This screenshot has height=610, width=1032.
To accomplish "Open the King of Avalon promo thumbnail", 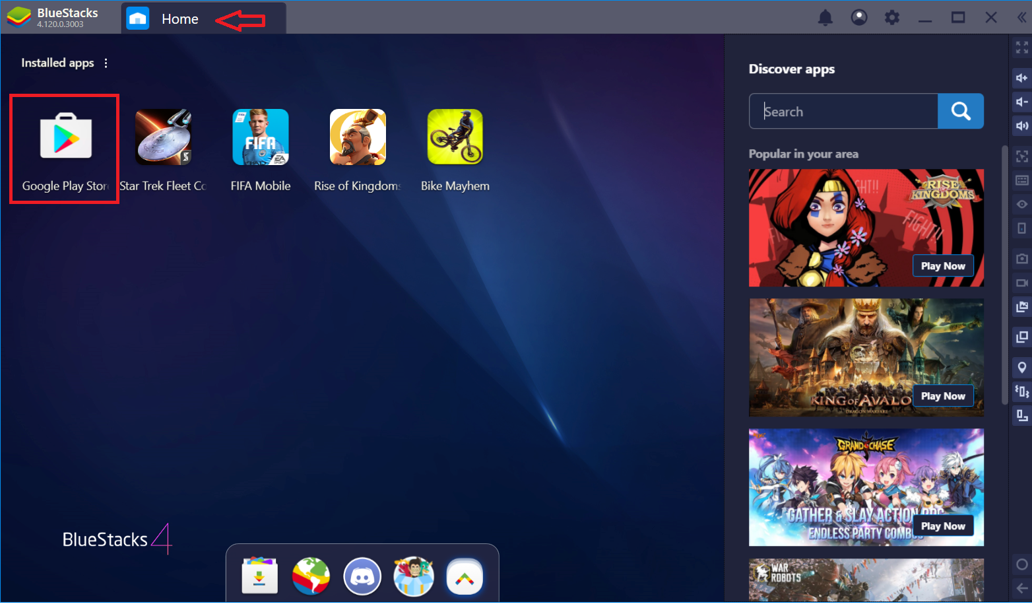I will (866, 357).
